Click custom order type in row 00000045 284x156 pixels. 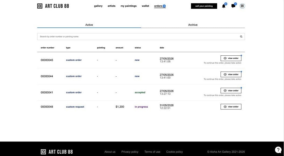pyautogui.click(x=74, y=60)
